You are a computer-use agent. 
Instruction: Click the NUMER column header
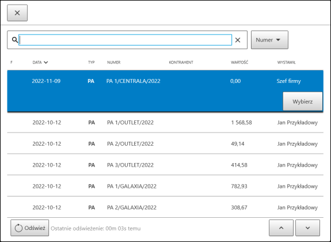pos(114,62)
